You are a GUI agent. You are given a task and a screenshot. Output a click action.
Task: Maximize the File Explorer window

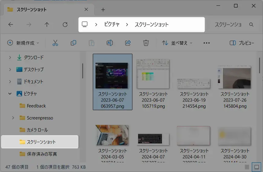[x=236, y=6]
